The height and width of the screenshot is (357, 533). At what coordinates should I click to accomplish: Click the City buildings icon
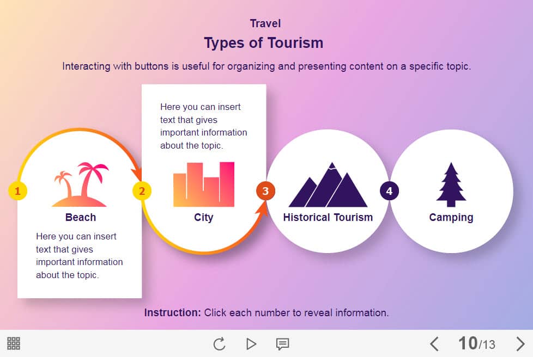204,184
